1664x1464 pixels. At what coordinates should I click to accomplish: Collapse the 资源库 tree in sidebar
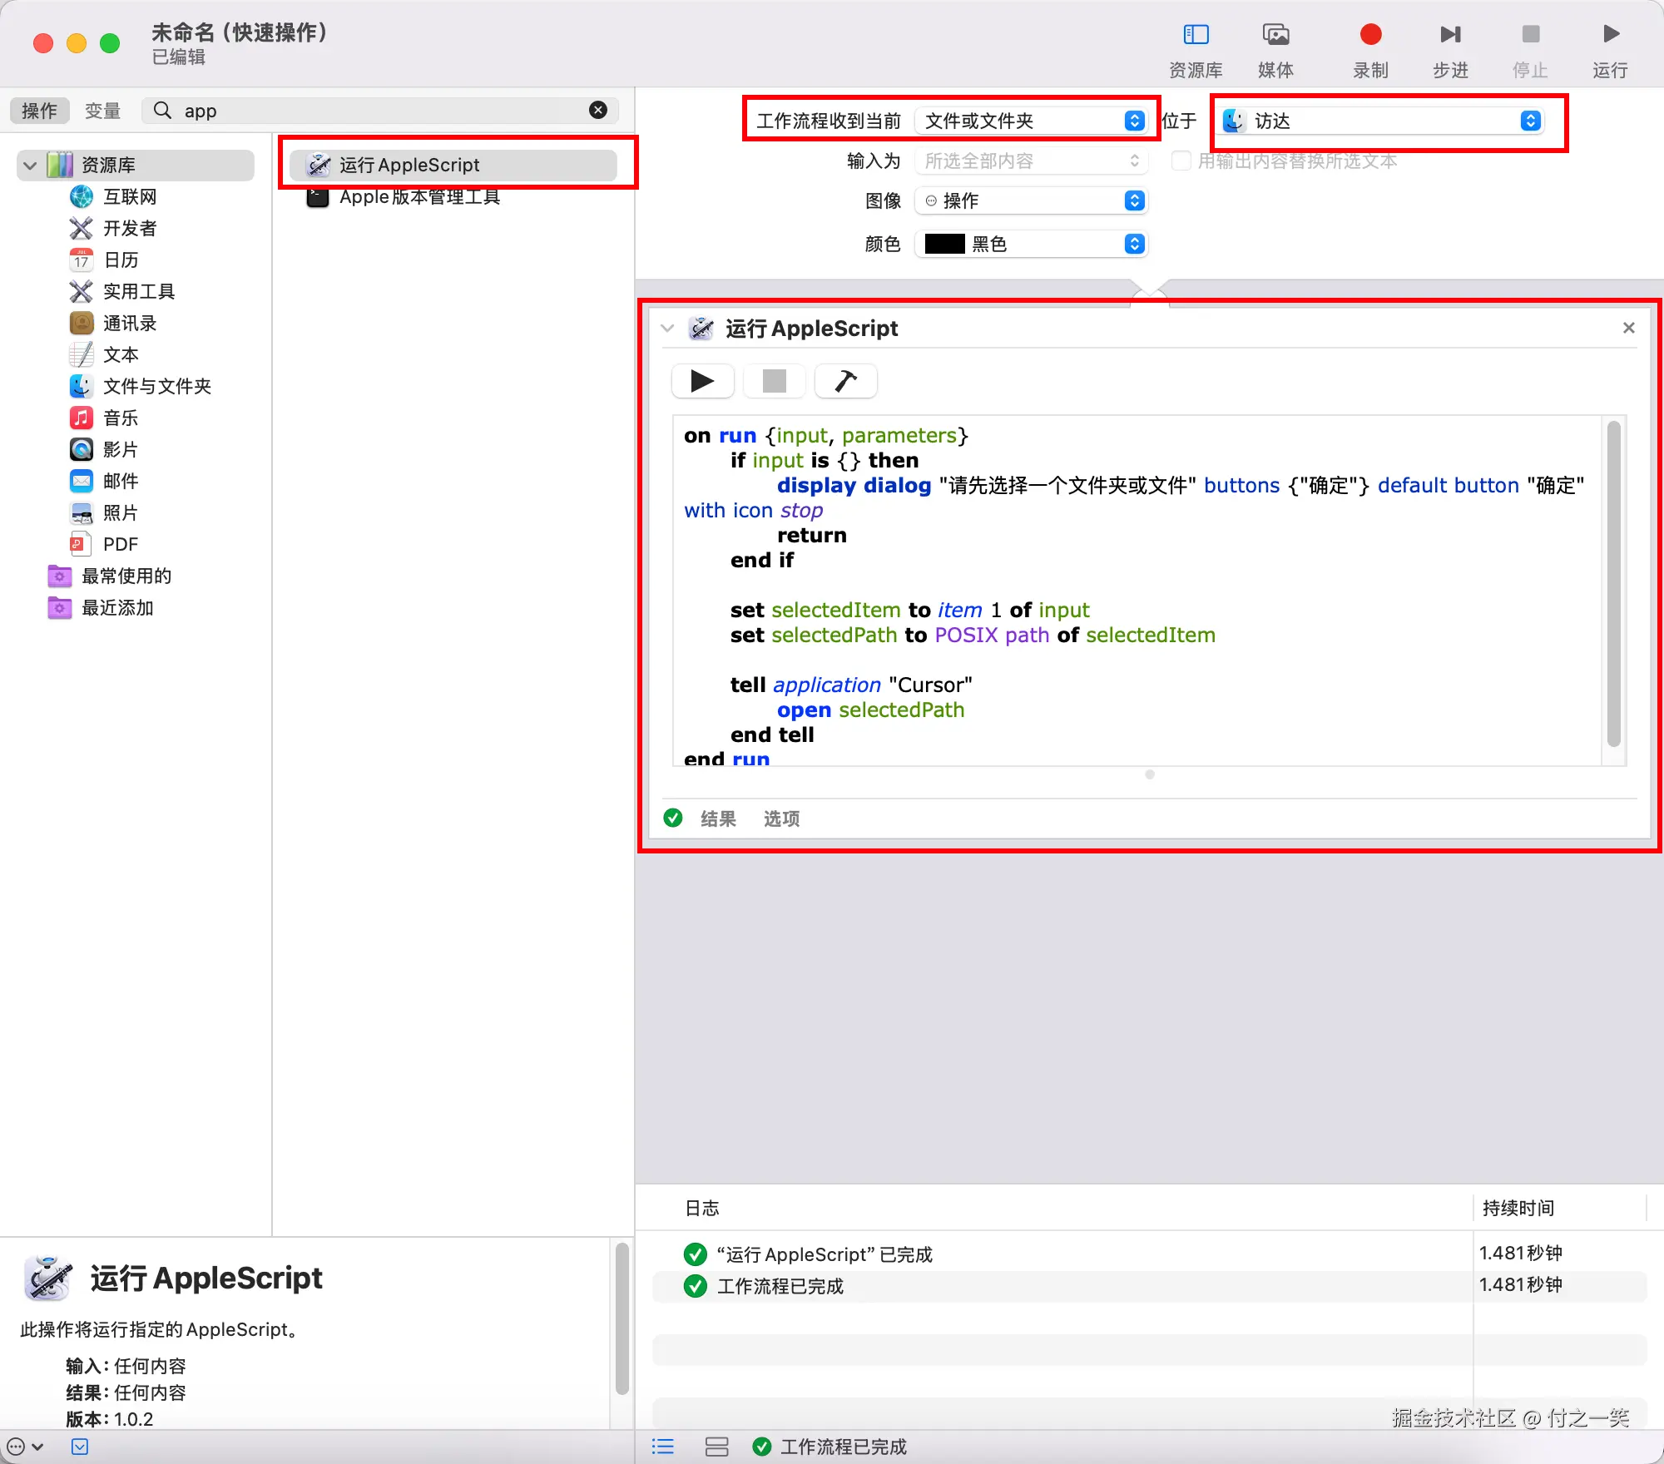tap(30, 165)
